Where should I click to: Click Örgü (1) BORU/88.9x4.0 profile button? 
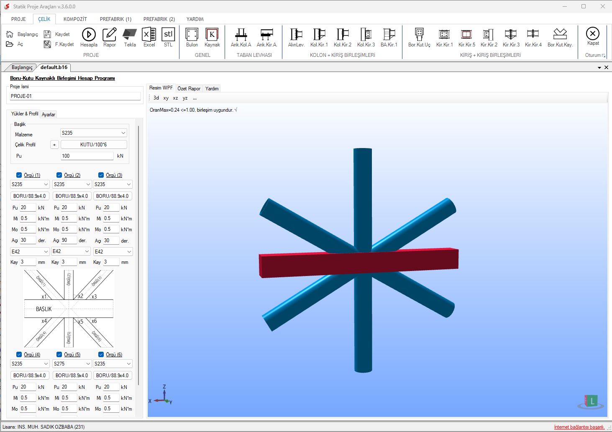click(x=30, y=196)
